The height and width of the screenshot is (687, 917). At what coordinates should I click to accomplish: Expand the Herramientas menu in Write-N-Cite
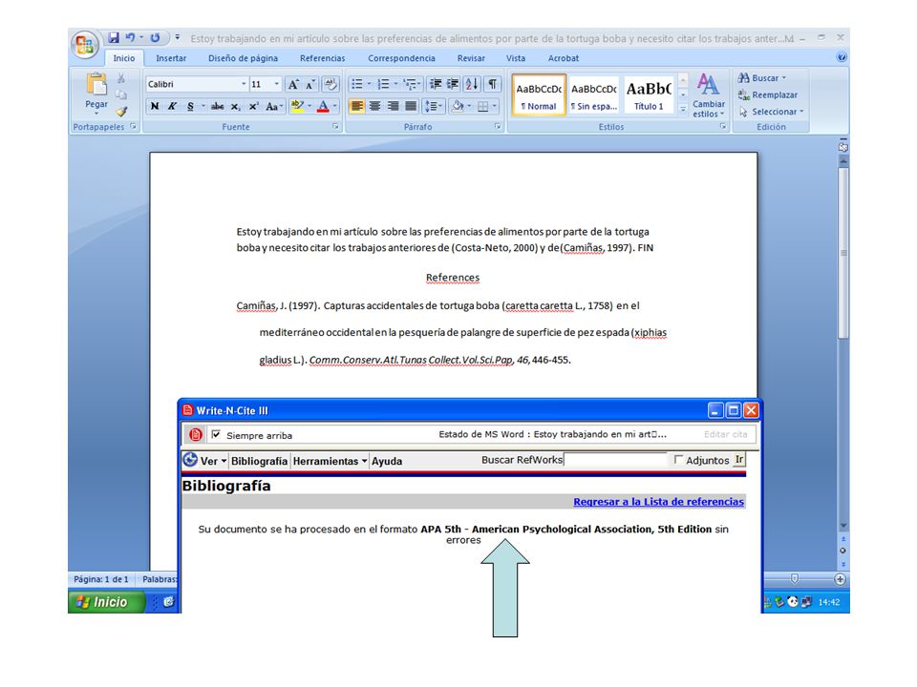tap(330, 461)
